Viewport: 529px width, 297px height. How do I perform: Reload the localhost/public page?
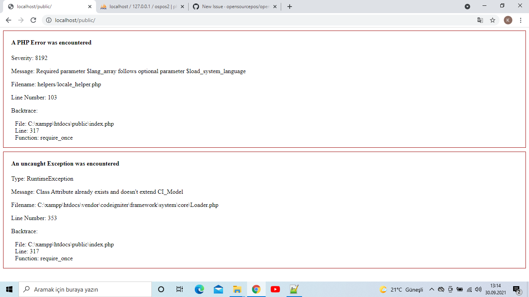coord(33,20)
